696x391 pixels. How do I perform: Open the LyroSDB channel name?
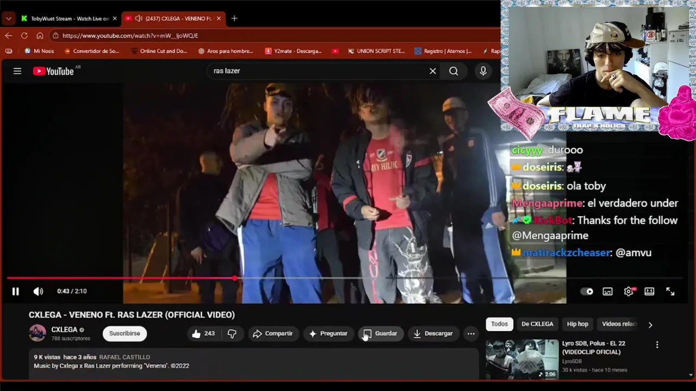pos(572,361)
